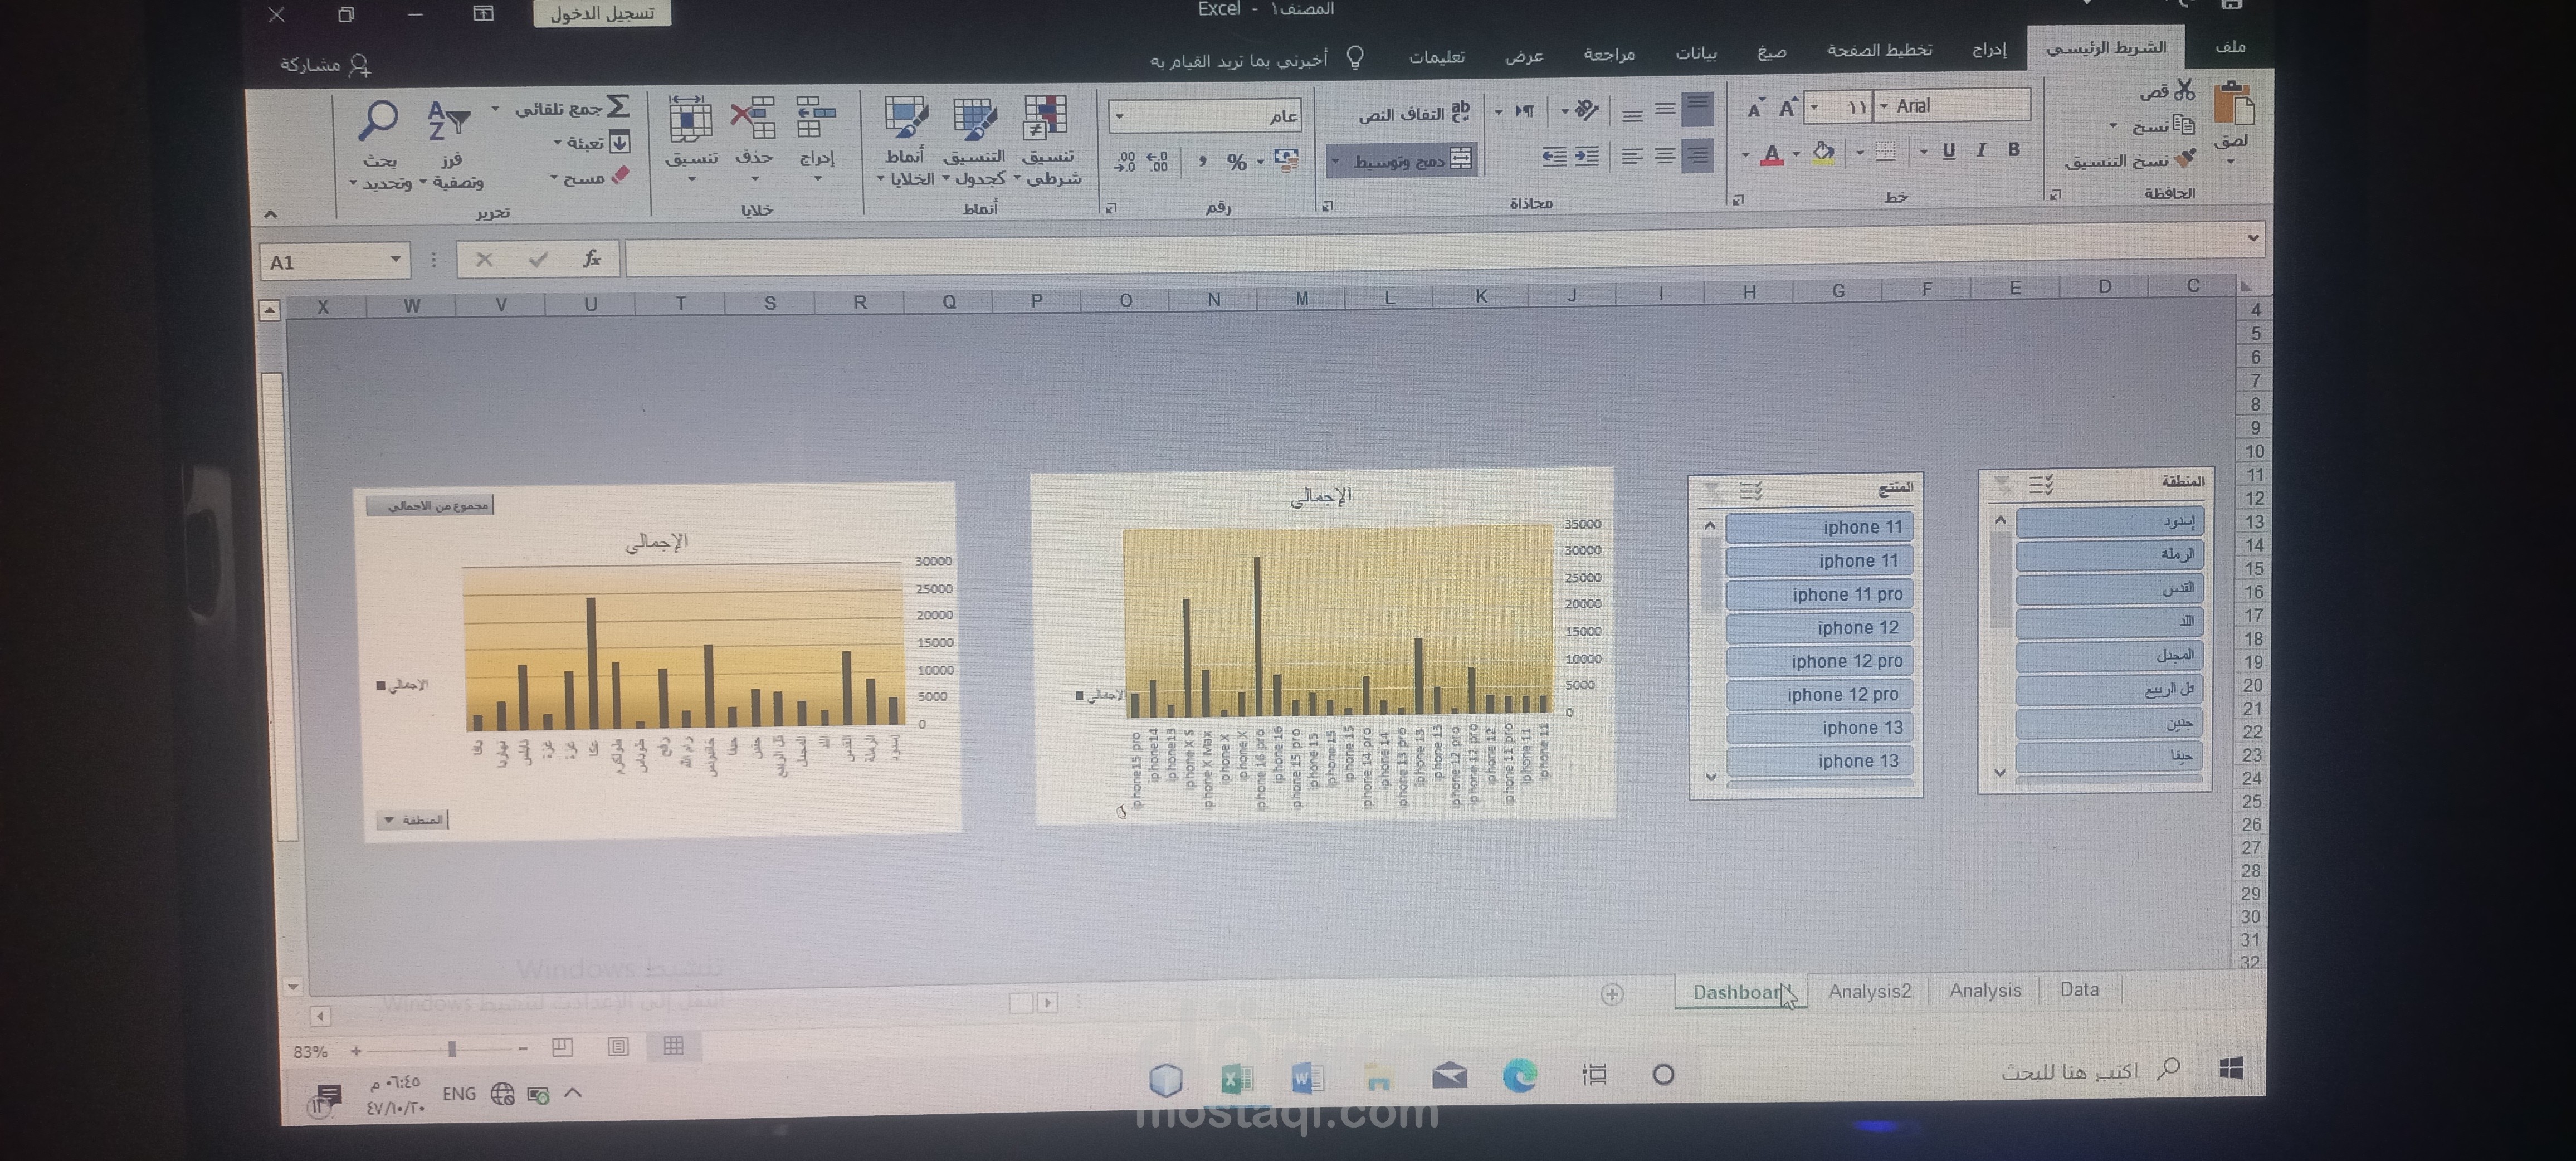Increase font size with large A icon
The width and height of the screenshot is (2576, 1161).
pos(1788,107)
